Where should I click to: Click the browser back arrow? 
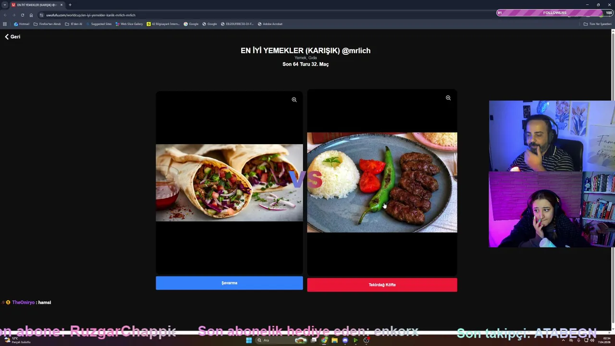point(5,15)
